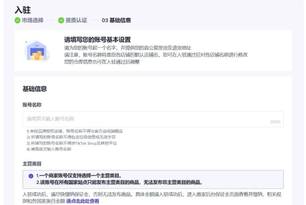
Task: Open the 请点击此处查看 link
Action: pos(82,201)
